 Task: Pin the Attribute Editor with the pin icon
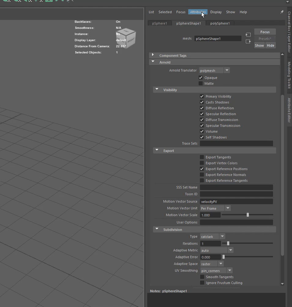click(x=282, y=12)
